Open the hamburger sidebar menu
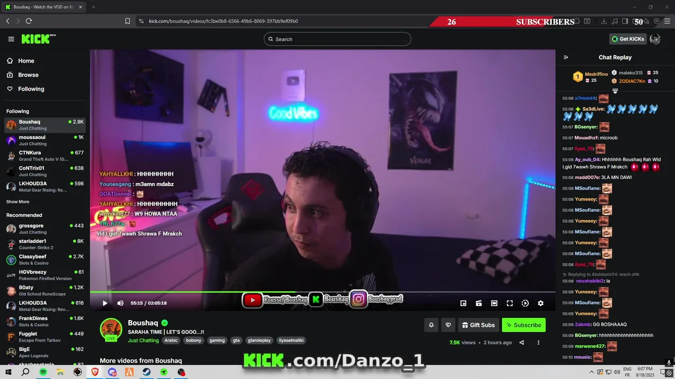The height and width of the screenshot is (379, 675). (11, 39)
